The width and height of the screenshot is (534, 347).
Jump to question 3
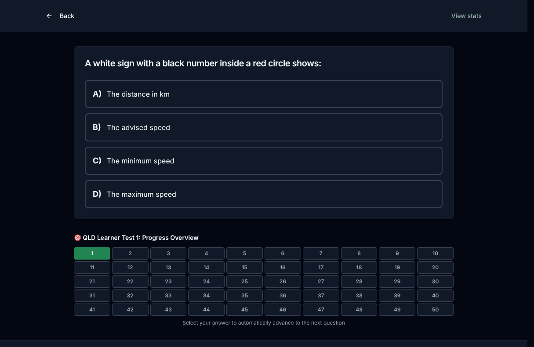(x=168, y=253)
